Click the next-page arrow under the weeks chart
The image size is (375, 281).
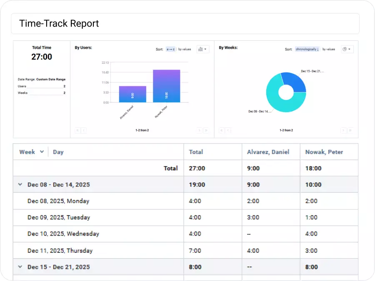point(343,130)
